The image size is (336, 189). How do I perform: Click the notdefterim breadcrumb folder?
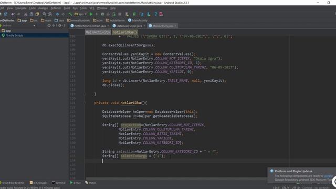coord(115,20)
